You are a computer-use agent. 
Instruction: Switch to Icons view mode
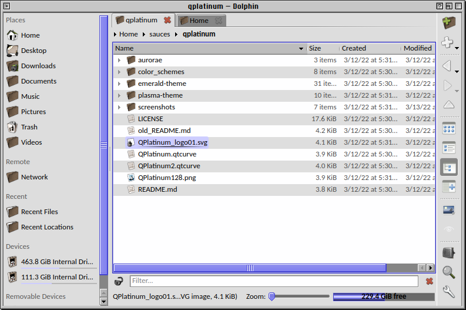tap(449, 128)
